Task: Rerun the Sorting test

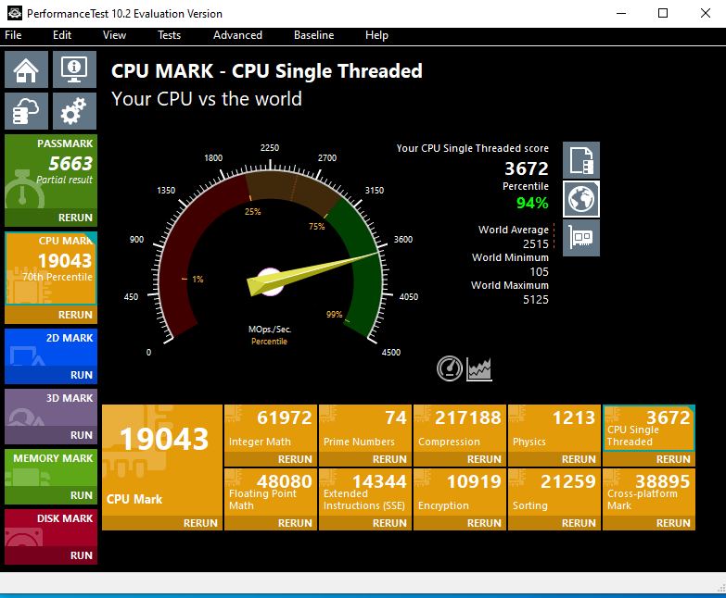Action: pos(554,523)
